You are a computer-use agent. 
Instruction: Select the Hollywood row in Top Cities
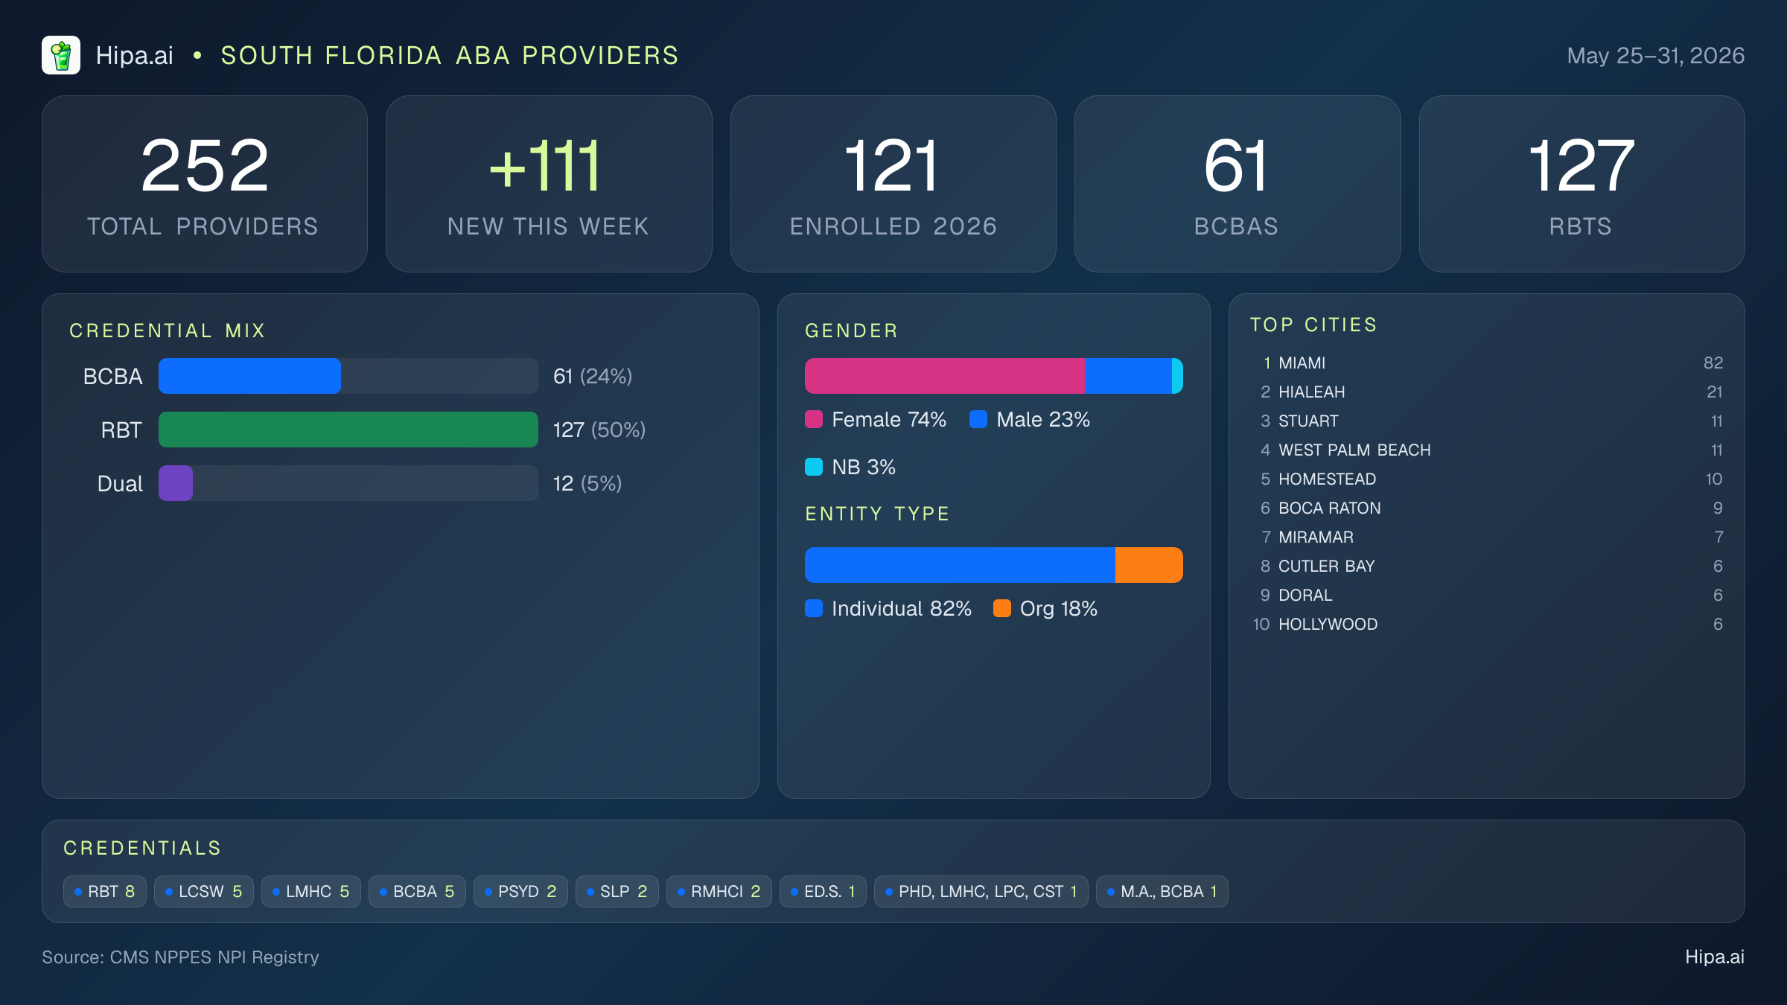click(1487, 624)
